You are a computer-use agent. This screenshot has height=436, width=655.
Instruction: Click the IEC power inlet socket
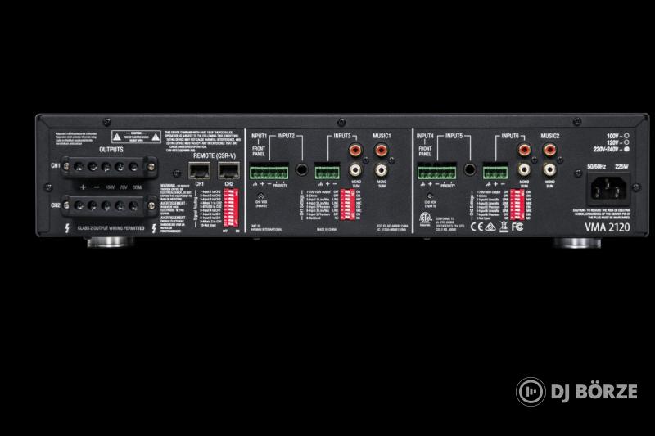[608, 189]
